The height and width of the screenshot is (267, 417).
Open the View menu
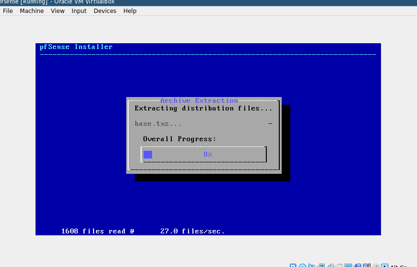point(58,11)
